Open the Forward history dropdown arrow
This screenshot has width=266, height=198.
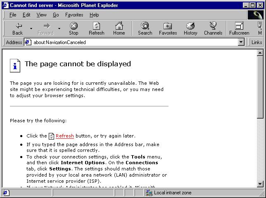[59, 28]
